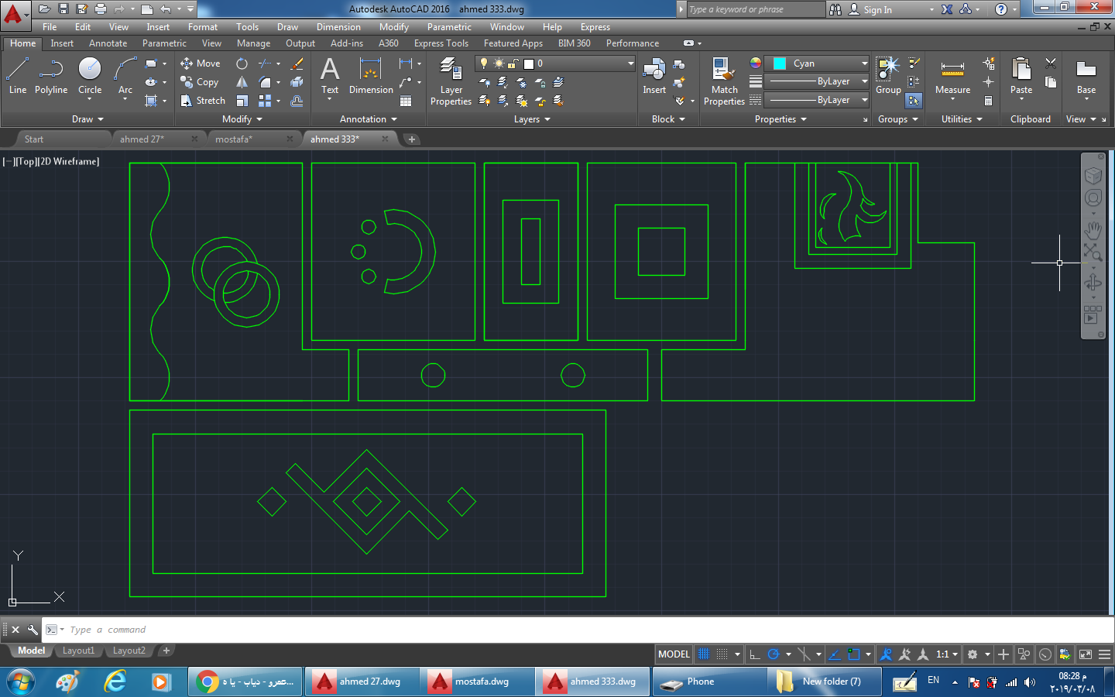Toggle snap mode in status bar
1115x697 pixels.
click(722, 654)
